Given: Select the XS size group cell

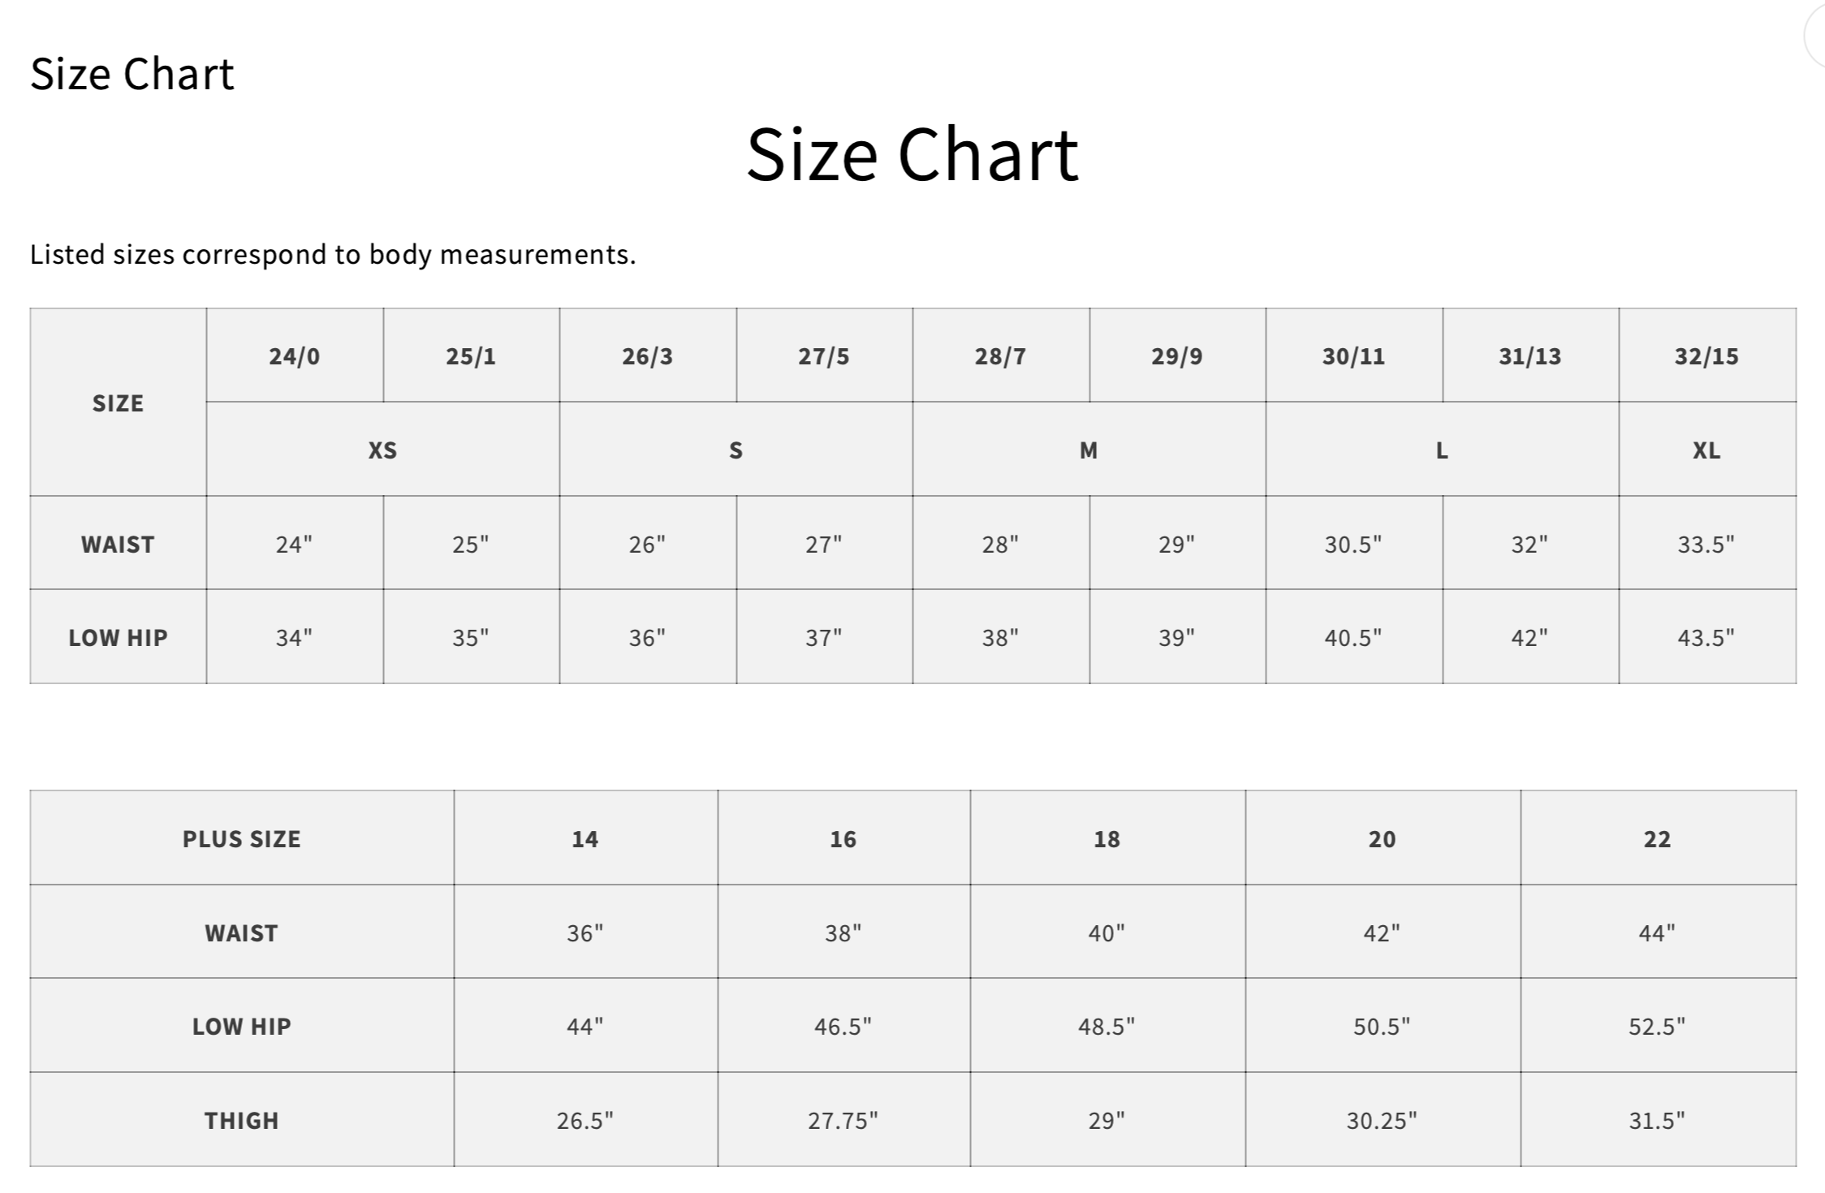Looking at the screenshot, I should point(382,450).
